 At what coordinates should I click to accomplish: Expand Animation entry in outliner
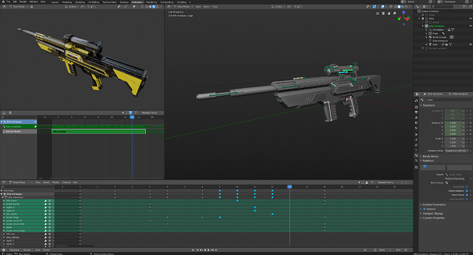(426, 29)
